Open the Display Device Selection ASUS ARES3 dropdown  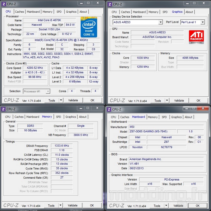[x=160, y=22]
